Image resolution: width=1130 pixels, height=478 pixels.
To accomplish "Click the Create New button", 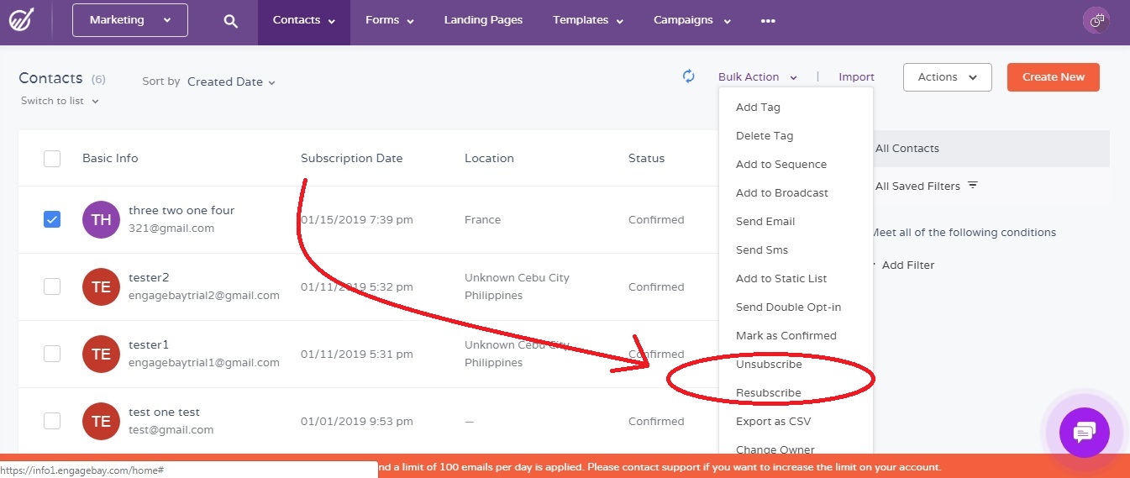I will (x=1053, y=76).
